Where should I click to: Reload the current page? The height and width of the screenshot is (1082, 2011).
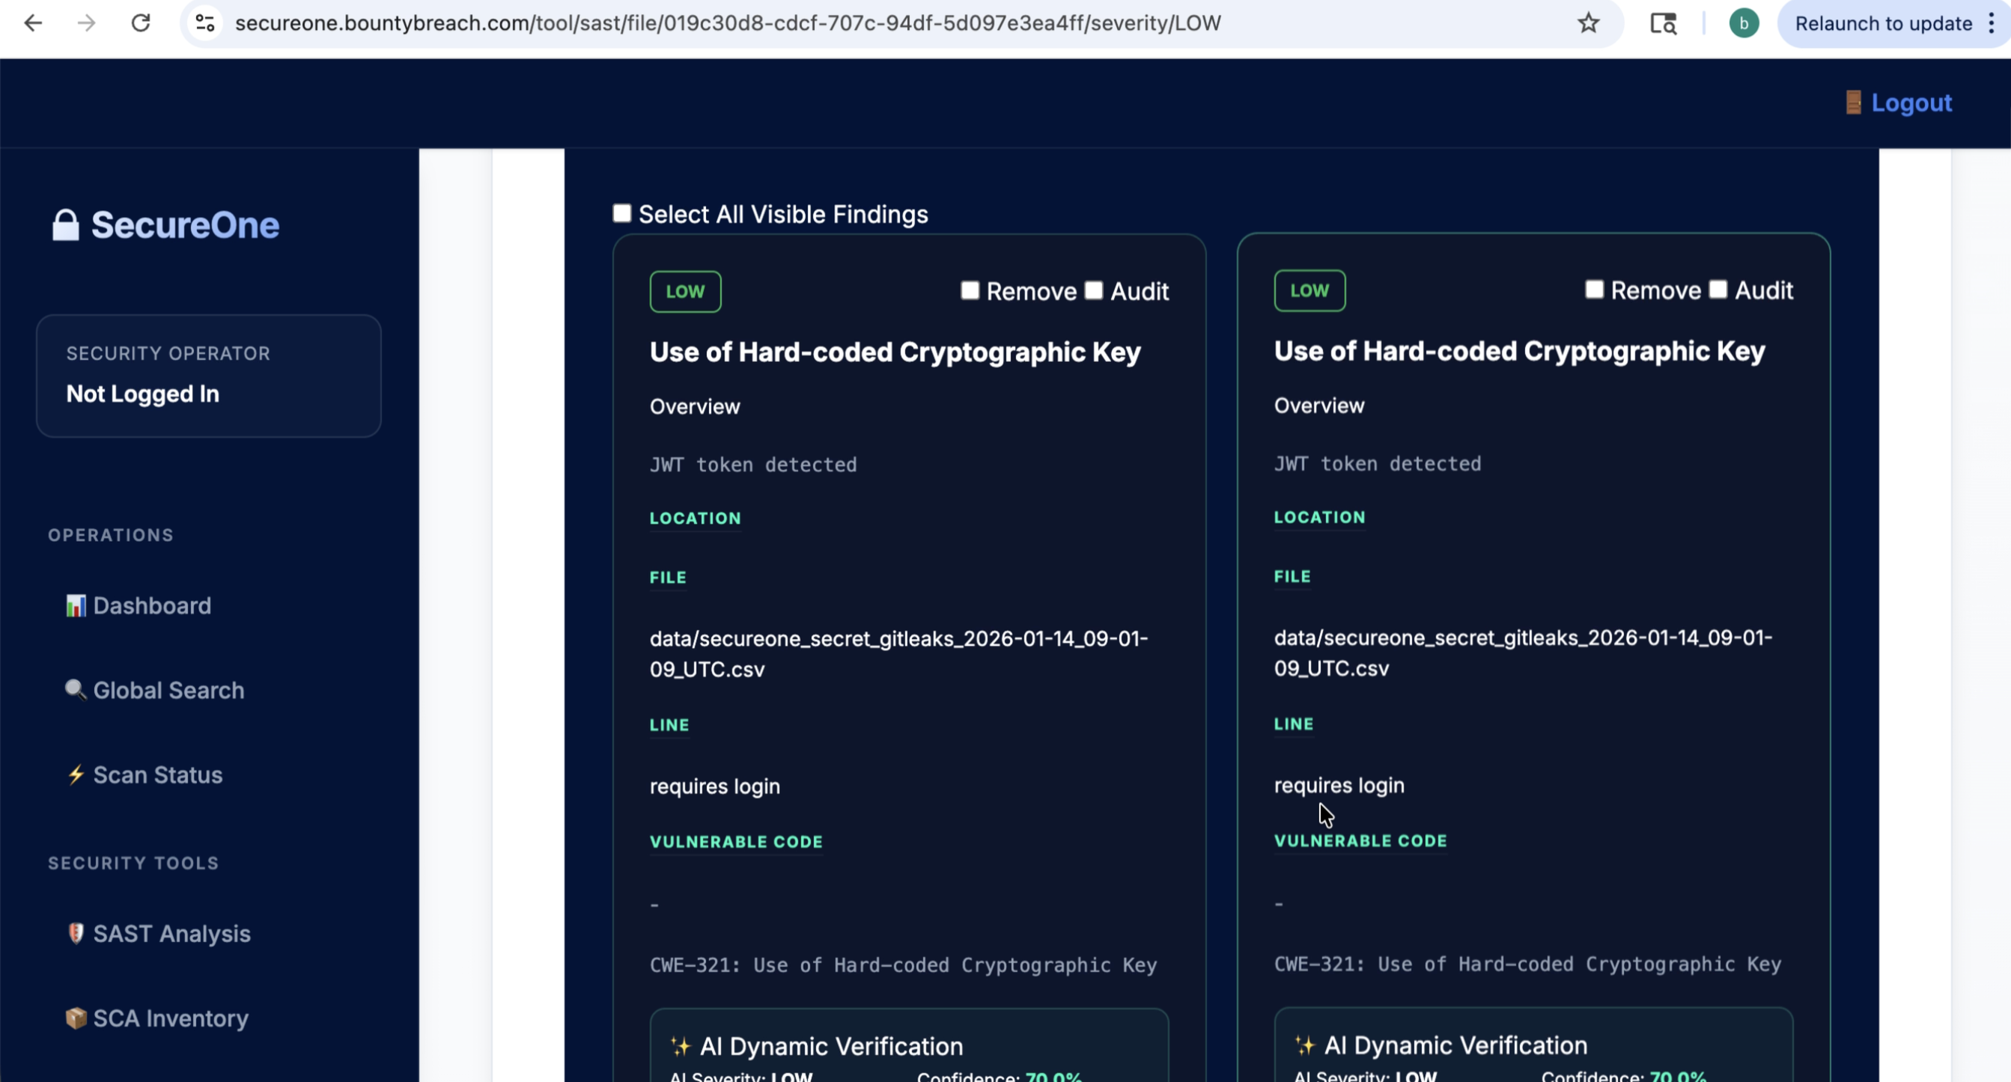click(x=141, y=23)
